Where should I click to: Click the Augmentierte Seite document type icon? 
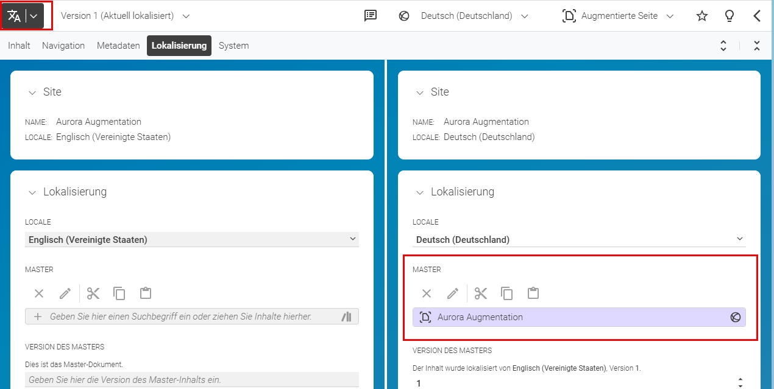[569, 16]
